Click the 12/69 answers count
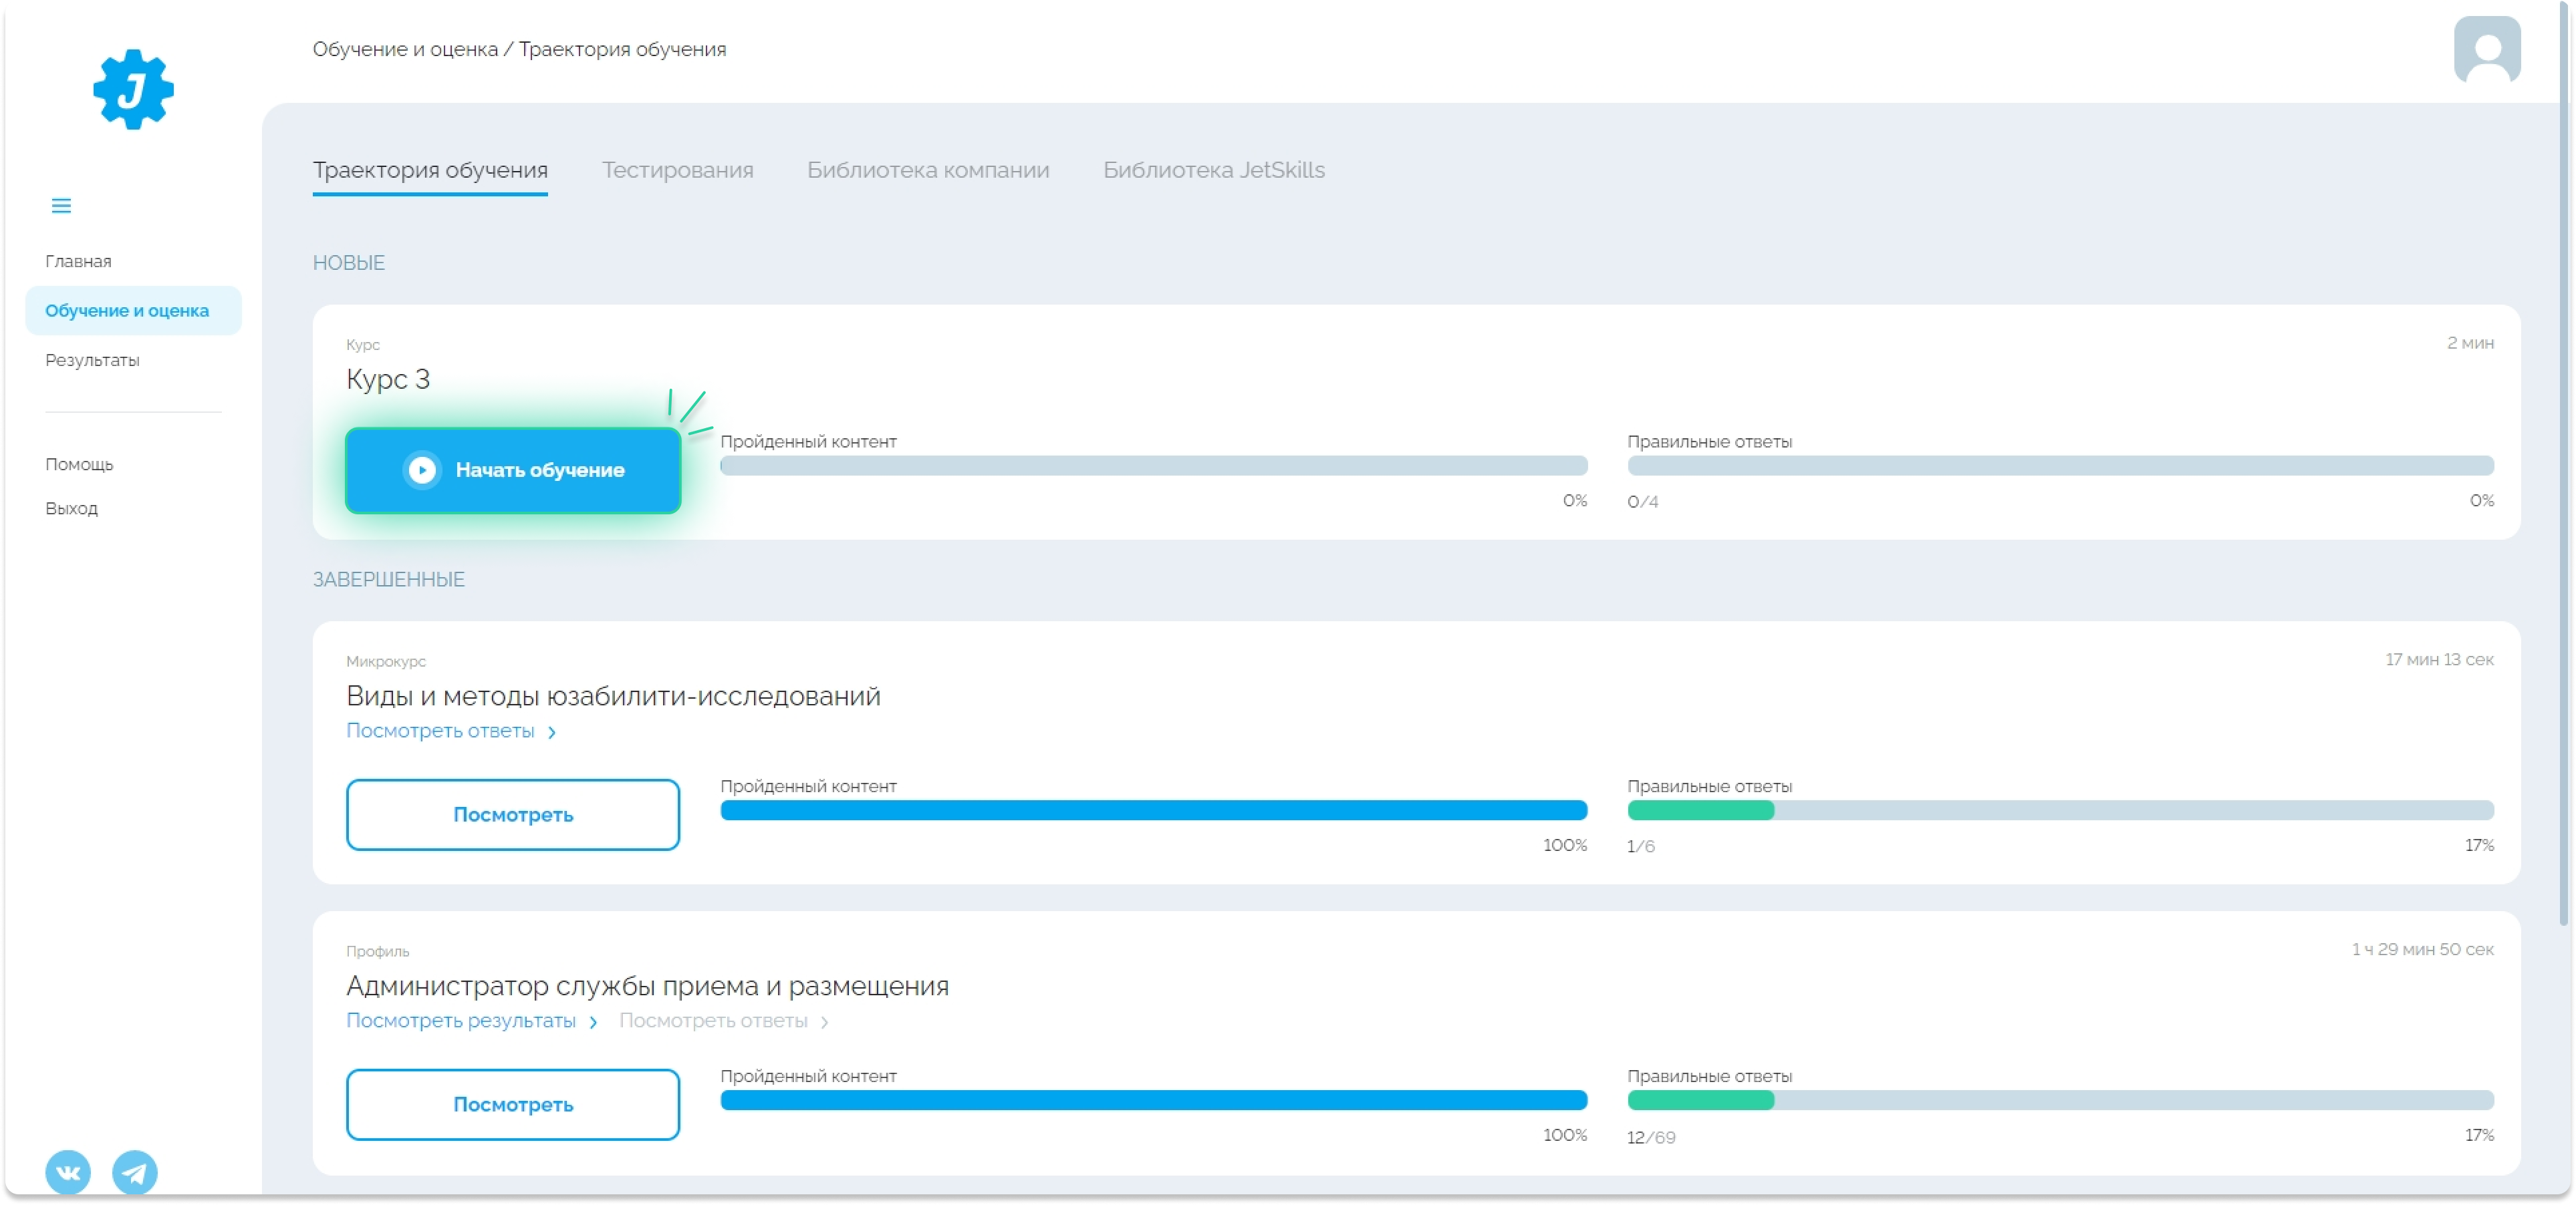The height and width of the screenshot is (1205, 2576). (1651, 1137)
